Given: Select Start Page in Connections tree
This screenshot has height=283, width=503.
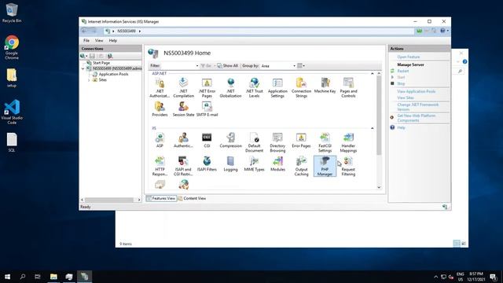Looking at the screenshot, I should tap(101, 63).
